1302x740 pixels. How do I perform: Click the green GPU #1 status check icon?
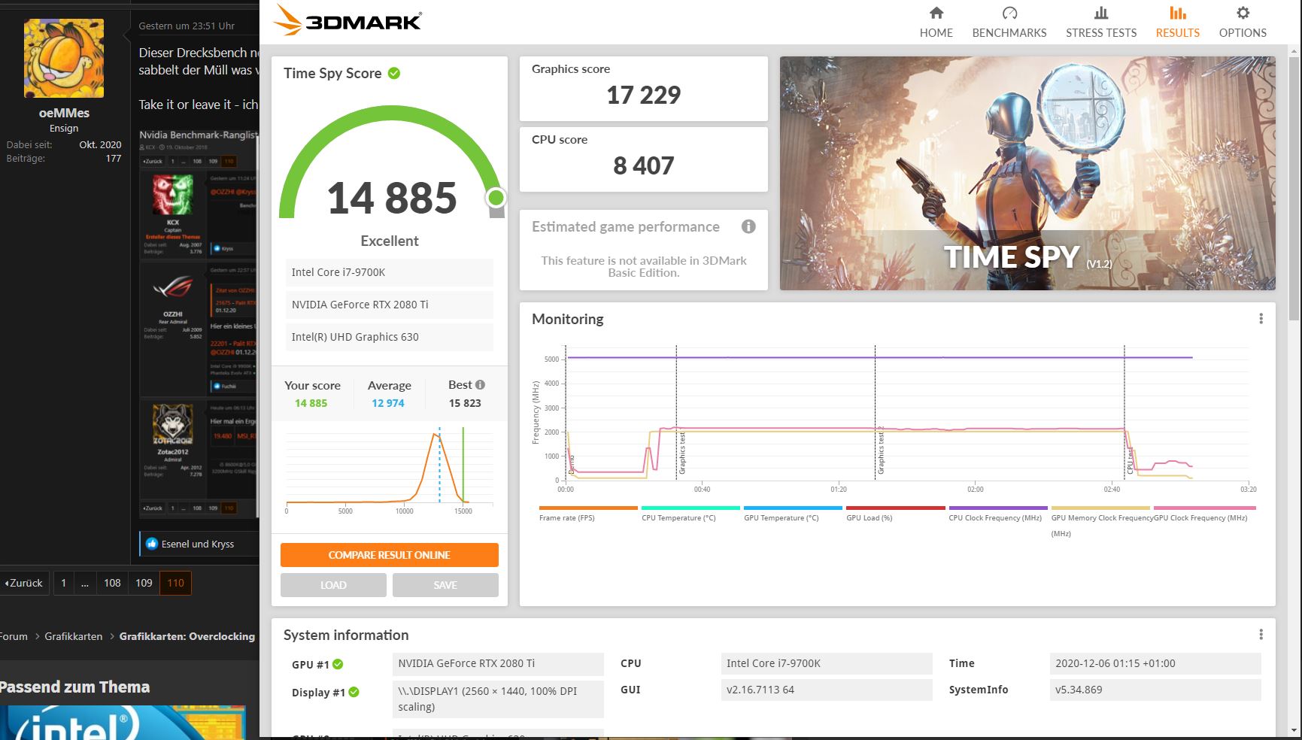point(338,664)
